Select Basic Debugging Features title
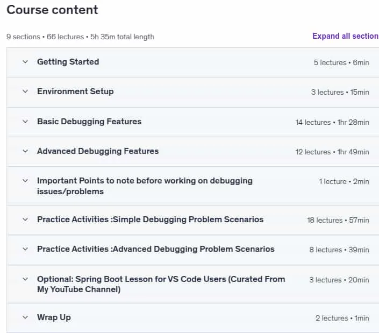The image size is (379, 333). click(89, 122)
